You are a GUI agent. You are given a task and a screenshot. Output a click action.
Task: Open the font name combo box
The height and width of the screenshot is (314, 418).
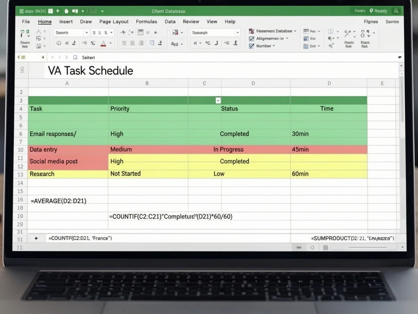click(71, 33)
